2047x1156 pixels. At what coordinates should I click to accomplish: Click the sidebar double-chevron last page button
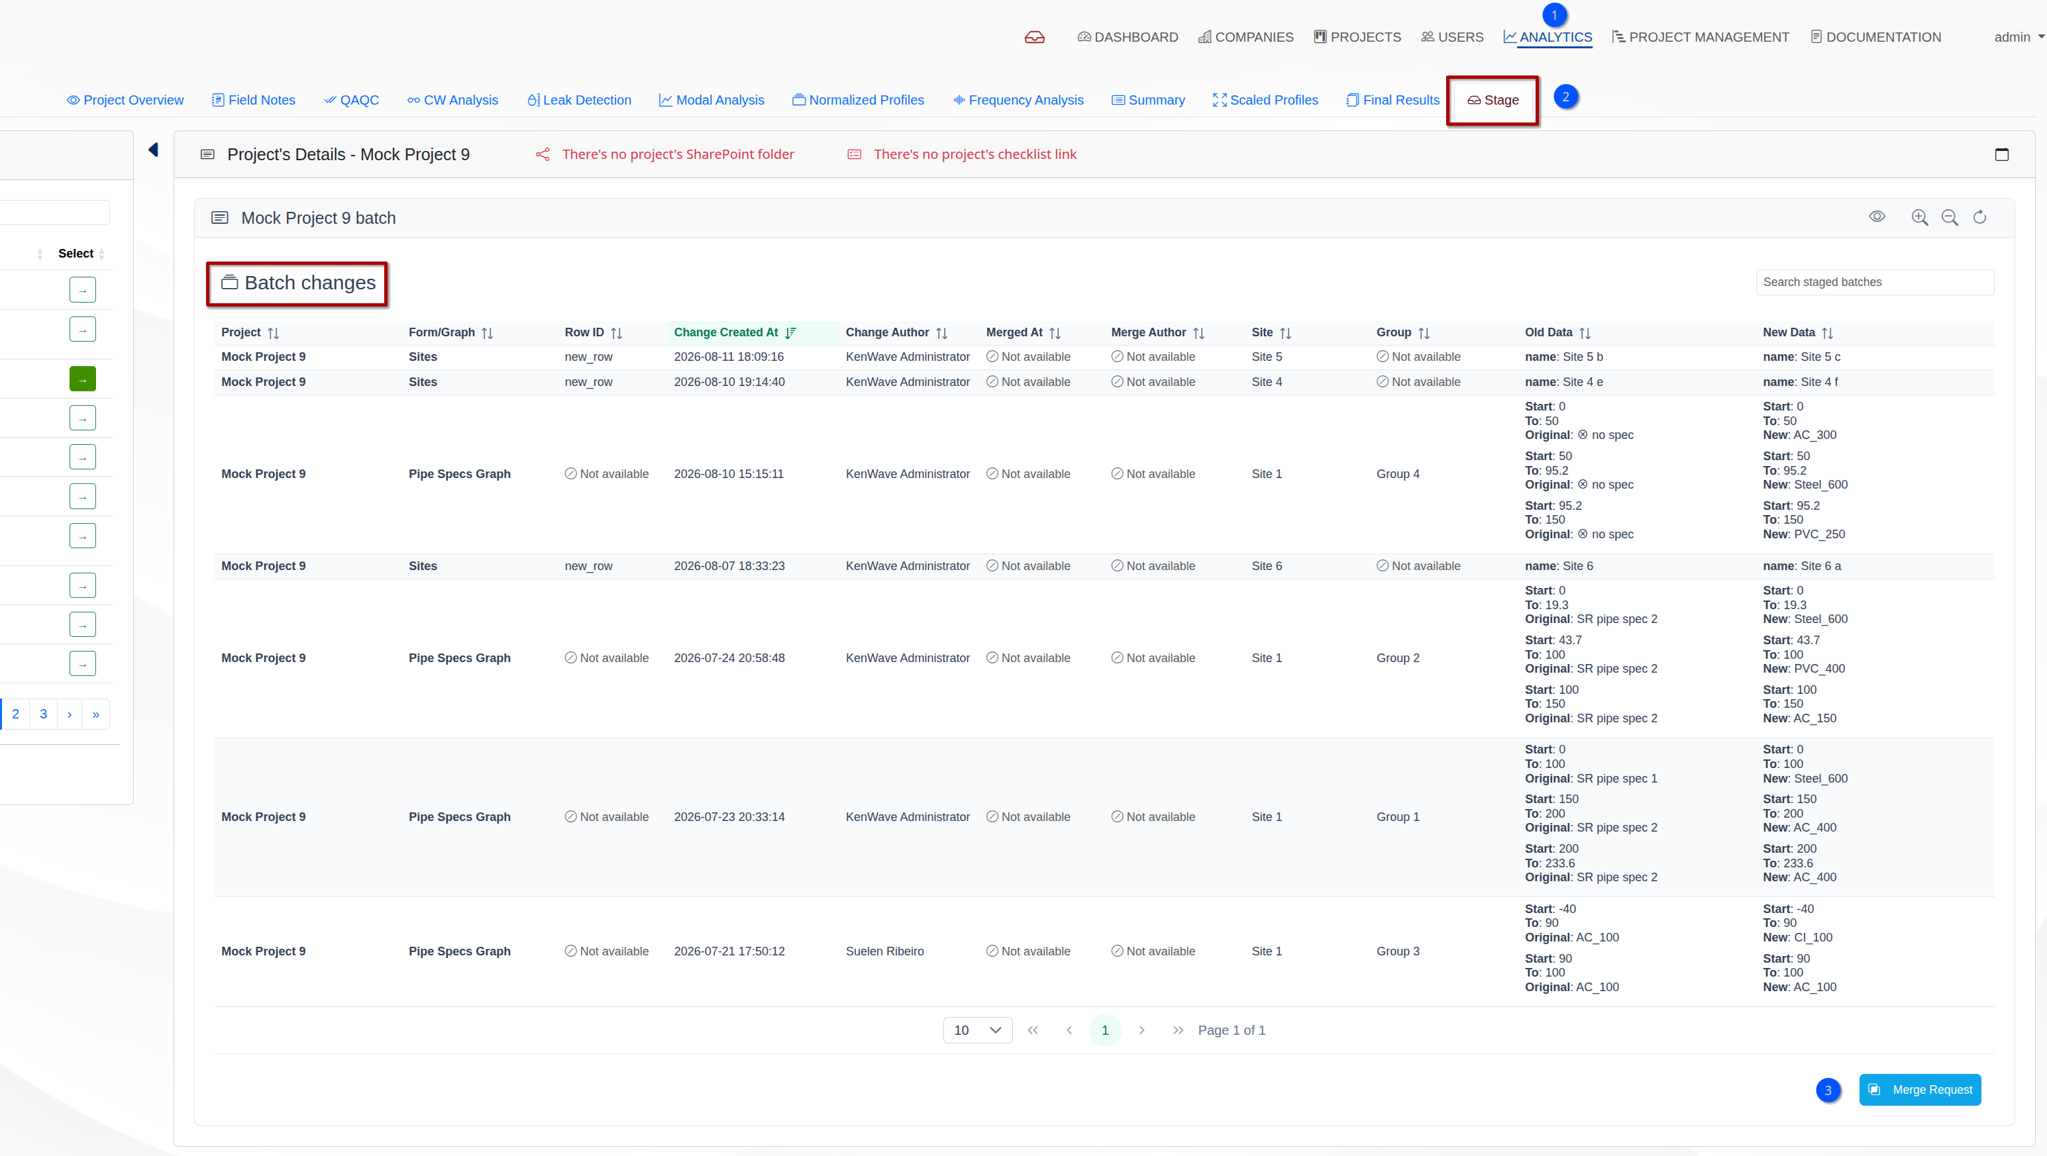(96, 714)
